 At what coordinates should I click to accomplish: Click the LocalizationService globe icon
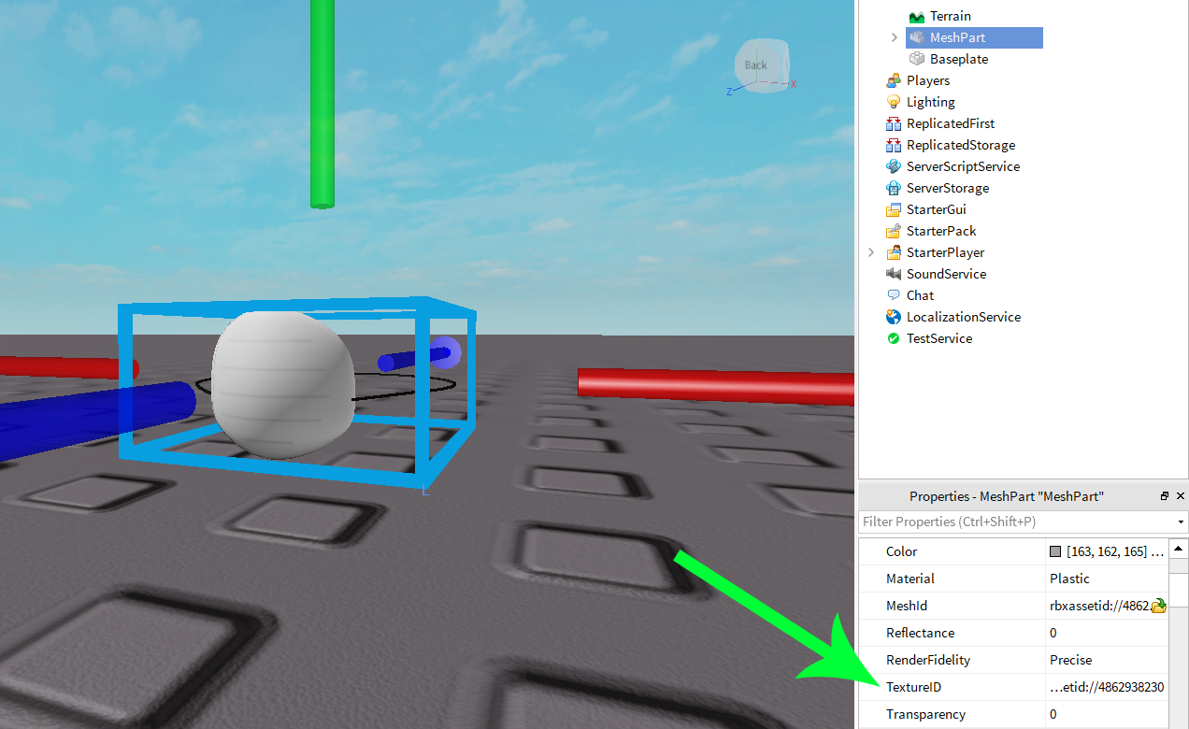(894, 317)
